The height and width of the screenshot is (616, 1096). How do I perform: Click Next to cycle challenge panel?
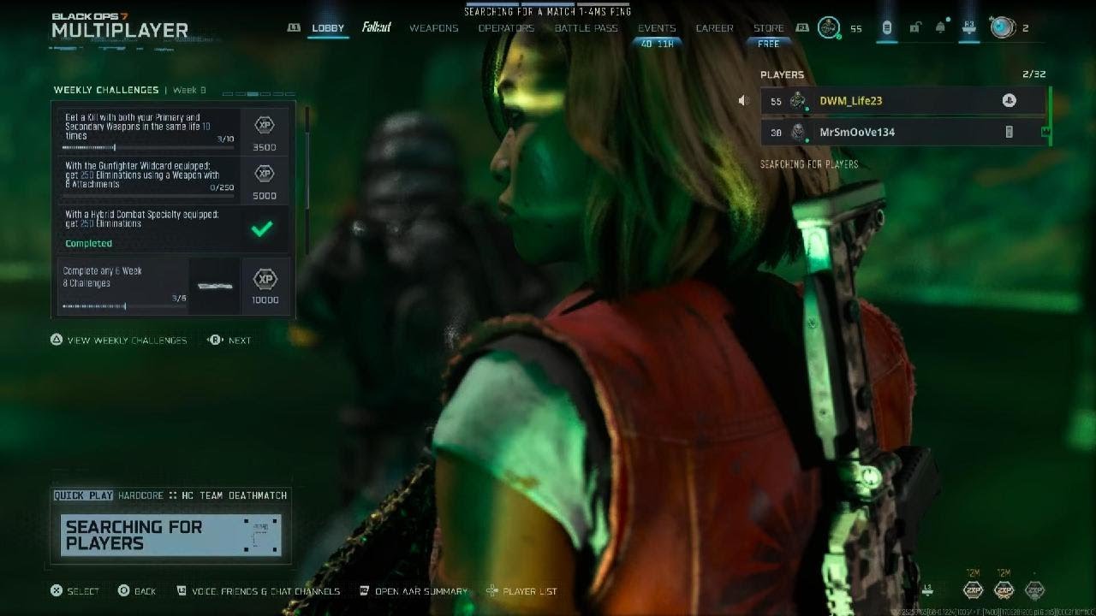(230, 340)
